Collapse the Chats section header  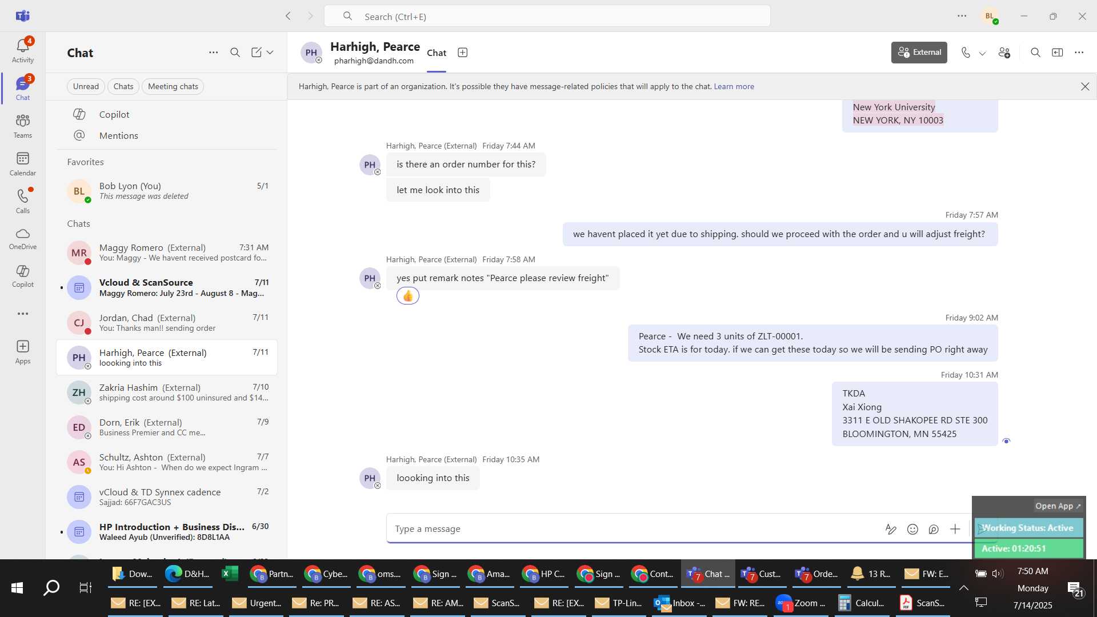[x=79, y=223]
